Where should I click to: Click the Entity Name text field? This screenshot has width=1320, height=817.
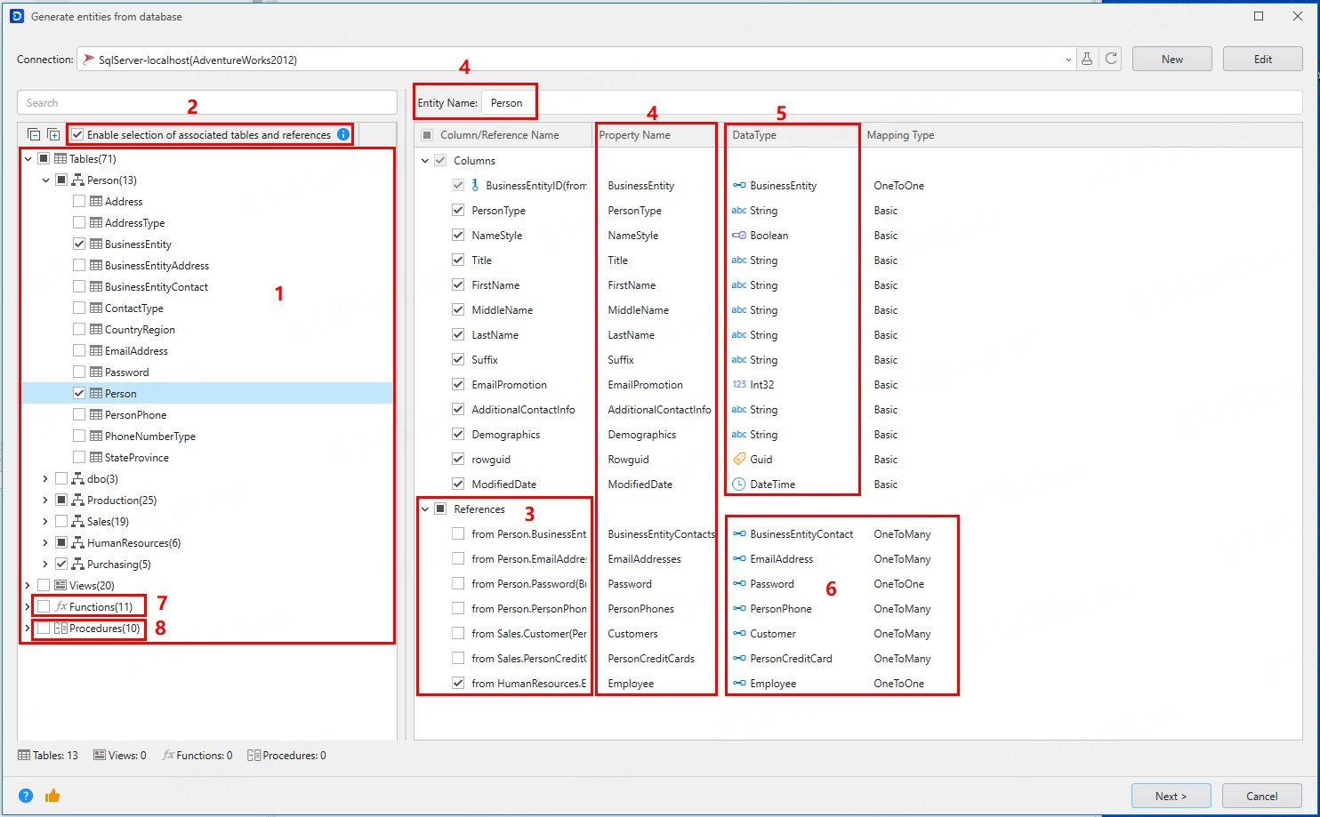point(889,103)
